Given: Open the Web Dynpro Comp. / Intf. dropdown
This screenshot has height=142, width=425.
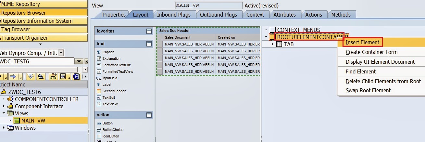Looking at the screenshot, I should pyautogui.click(x=62, y=53).
